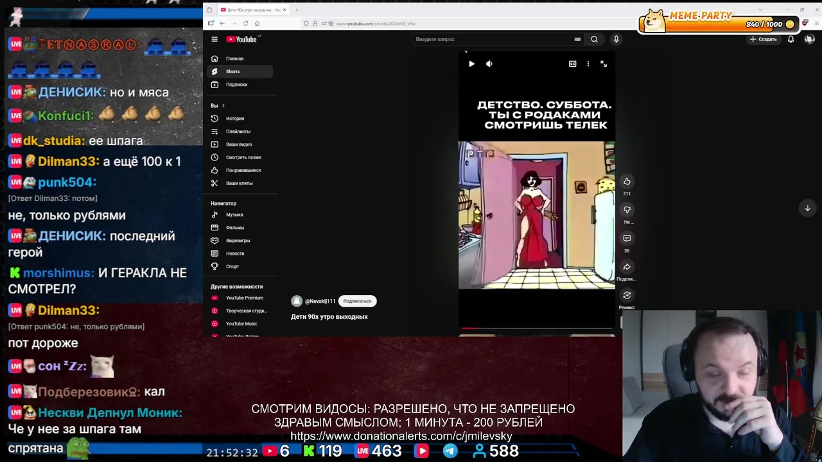Viewport: 822px width, 462px height.
Task: Play the Shorts video
Action: [x=471, y=64]
